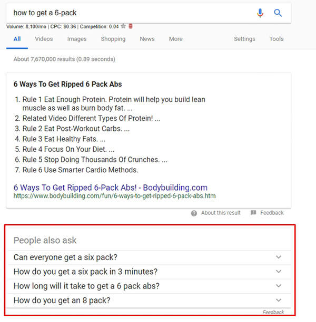
Task: Expand "How do you get a six pack in 3 minutes?"
Action: coord(279,272)
